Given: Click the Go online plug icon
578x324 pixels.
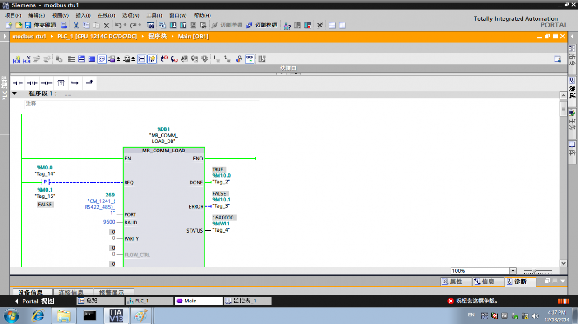Looking at the screenshot, I should tap(214, 25).
